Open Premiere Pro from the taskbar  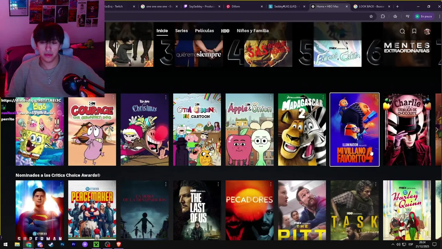[74, 245]
